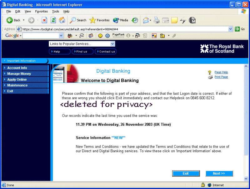This screenshot has height=189, width=250.
Task: Click the Mail envelope icon
Action: [x=146, y=20]
